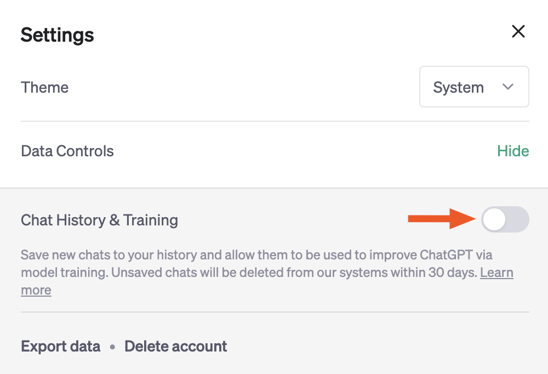Close the Settings dialog with the X icon
The image size is (548, 374).
518,31
